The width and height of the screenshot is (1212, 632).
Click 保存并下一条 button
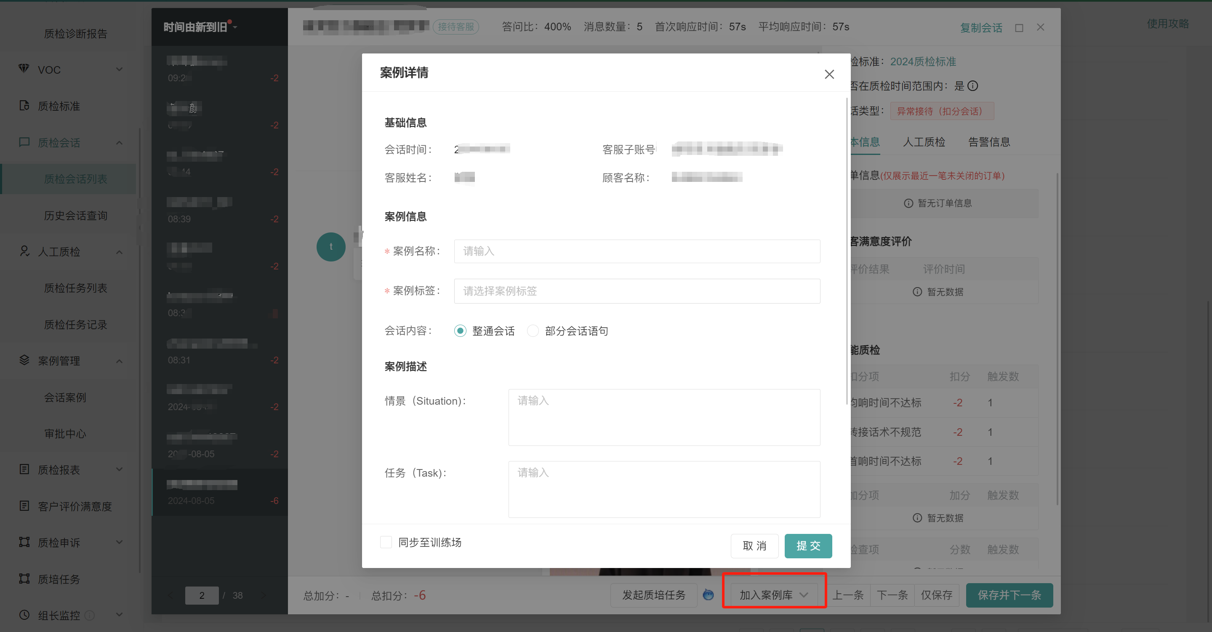1009,595
